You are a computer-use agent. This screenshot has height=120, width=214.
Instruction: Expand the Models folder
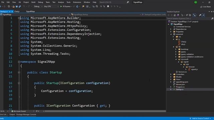[x=171, y=77]
